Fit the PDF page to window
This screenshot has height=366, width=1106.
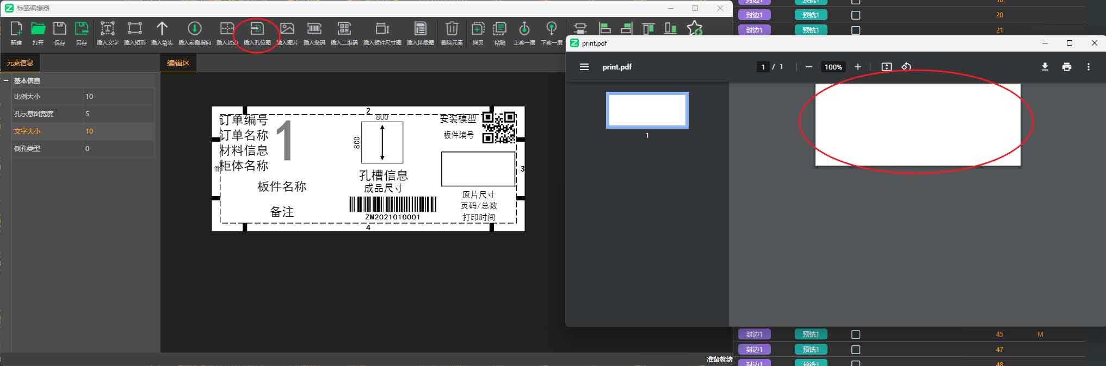(x=887, y=67)
